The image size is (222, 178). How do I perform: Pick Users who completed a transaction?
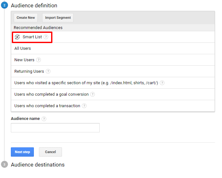(x=47, y=106)
